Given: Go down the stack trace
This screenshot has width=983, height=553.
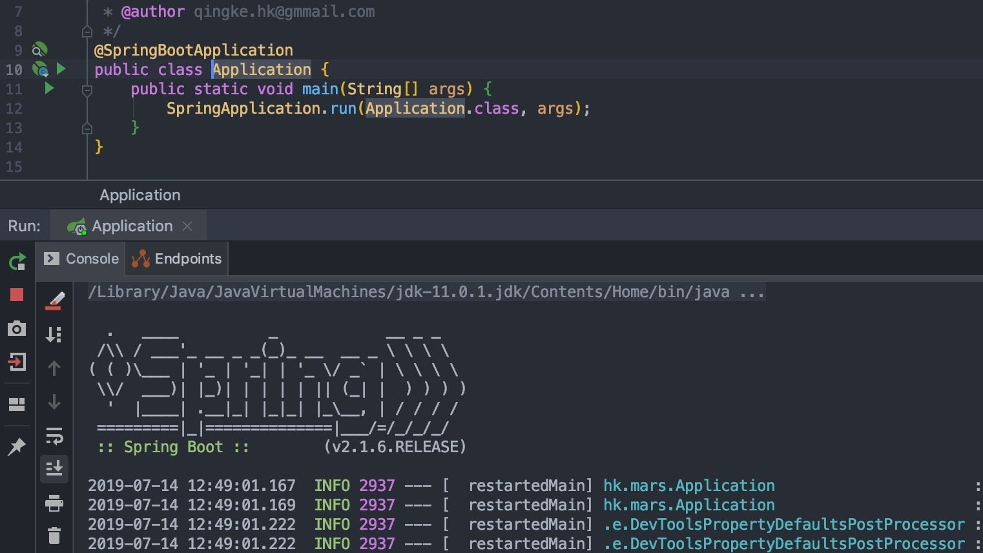Looking at the screenshot, I should tap(54, 402).
